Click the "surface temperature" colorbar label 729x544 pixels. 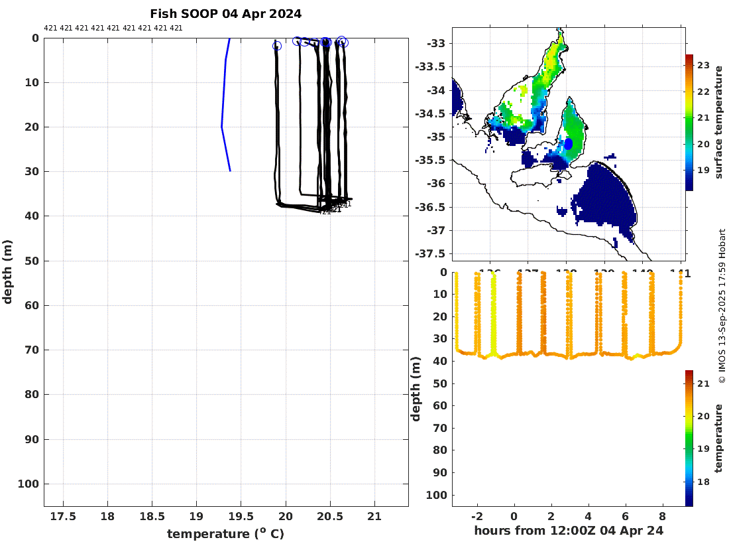pos(719,122)
